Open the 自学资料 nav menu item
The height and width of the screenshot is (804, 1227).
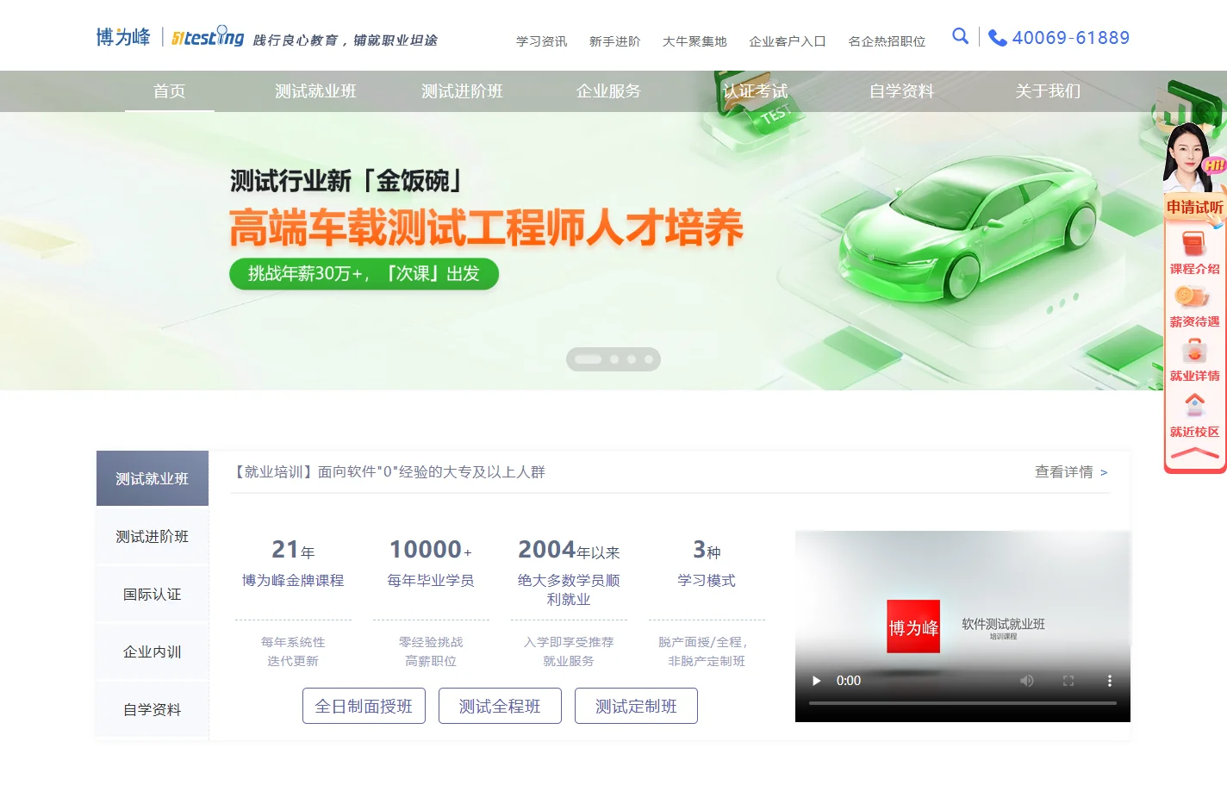pyautogui.click(x=901, y=91)
